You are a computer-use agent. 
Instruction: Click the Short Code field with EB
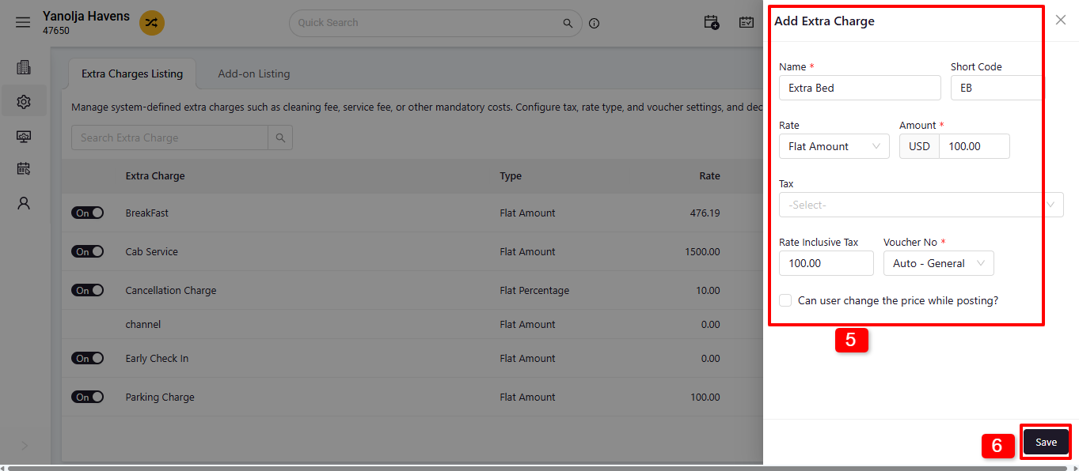(x=997, y=88)
